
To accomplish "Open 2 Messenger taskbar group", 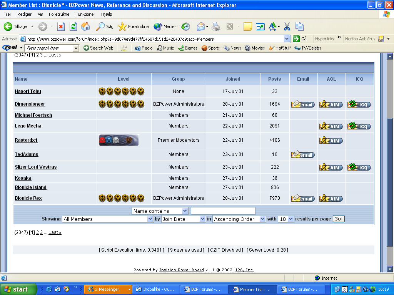I will pos(108,289).
